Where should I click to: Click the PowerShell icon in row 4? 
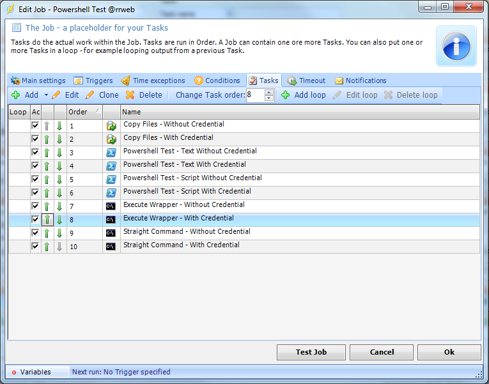tap(111, 166)
